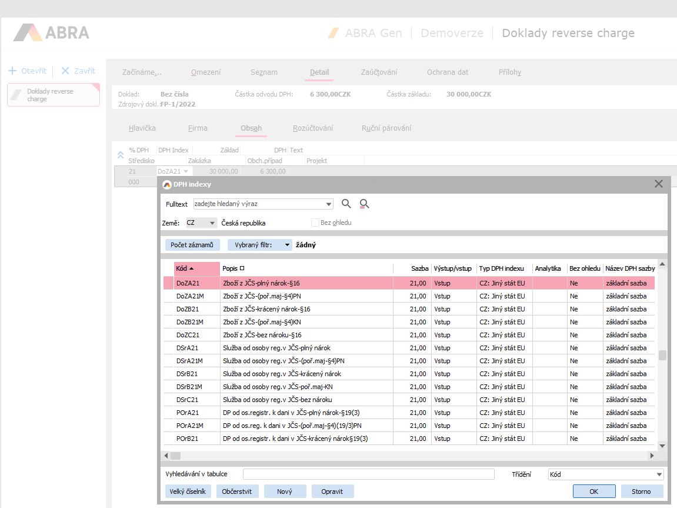The width and height of the screenshot is (677, 508).
Task: Expand the Země country dropdown
Action: coord(212,224)
